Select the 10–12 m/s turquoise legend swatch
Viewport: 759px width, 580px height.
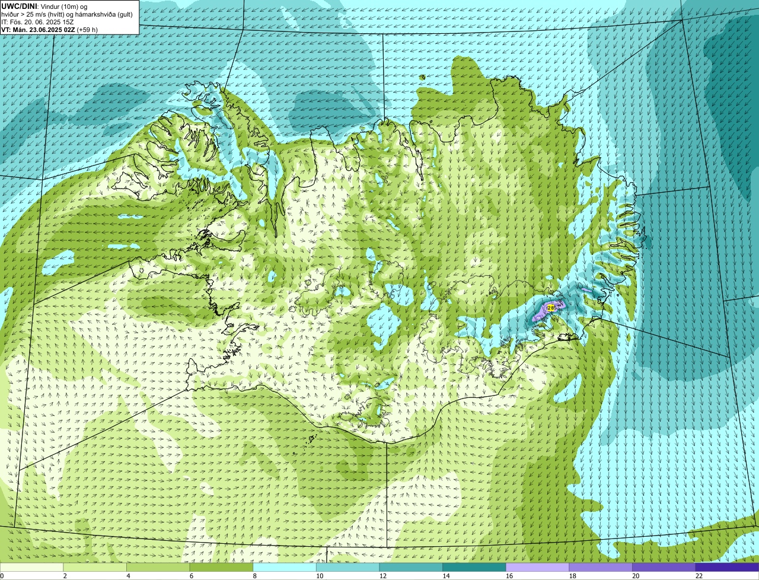[x=347, y=567]
